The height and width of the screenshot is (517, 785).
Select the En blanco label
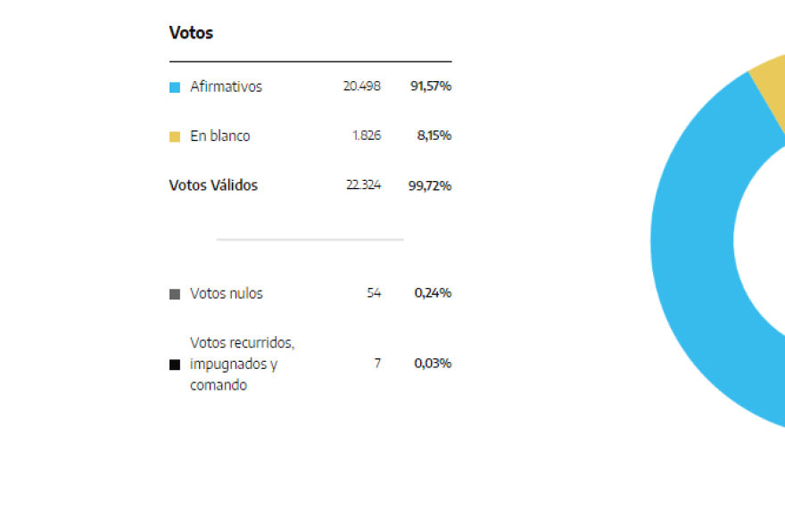(219, 135)
